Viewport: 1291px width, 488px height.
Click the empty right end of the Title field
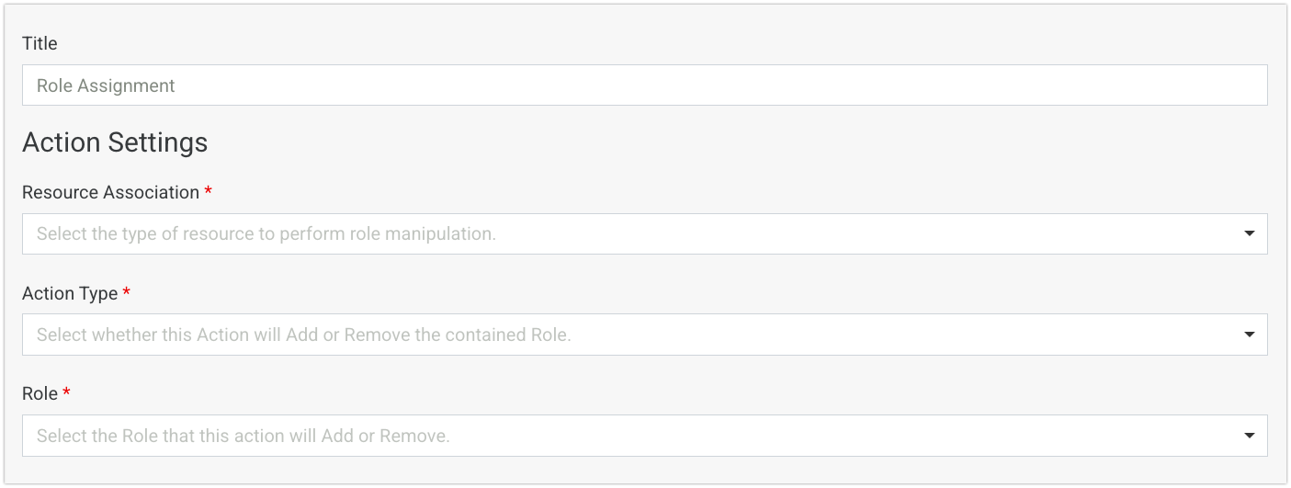[1195, 85]
